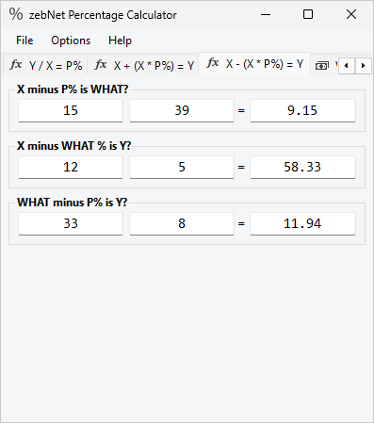Switch to the X + (X * P%) = Y tab
This screenshot has width=374, height=423.
[143, 65]
